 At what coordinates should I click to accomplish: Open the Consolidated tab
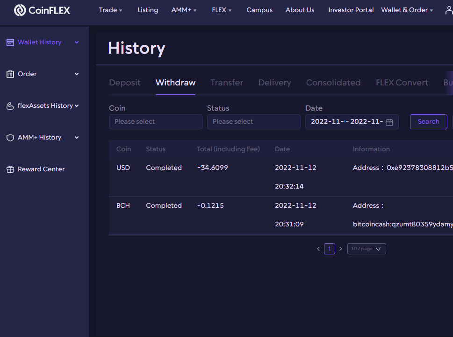click(x=333, y=83)
